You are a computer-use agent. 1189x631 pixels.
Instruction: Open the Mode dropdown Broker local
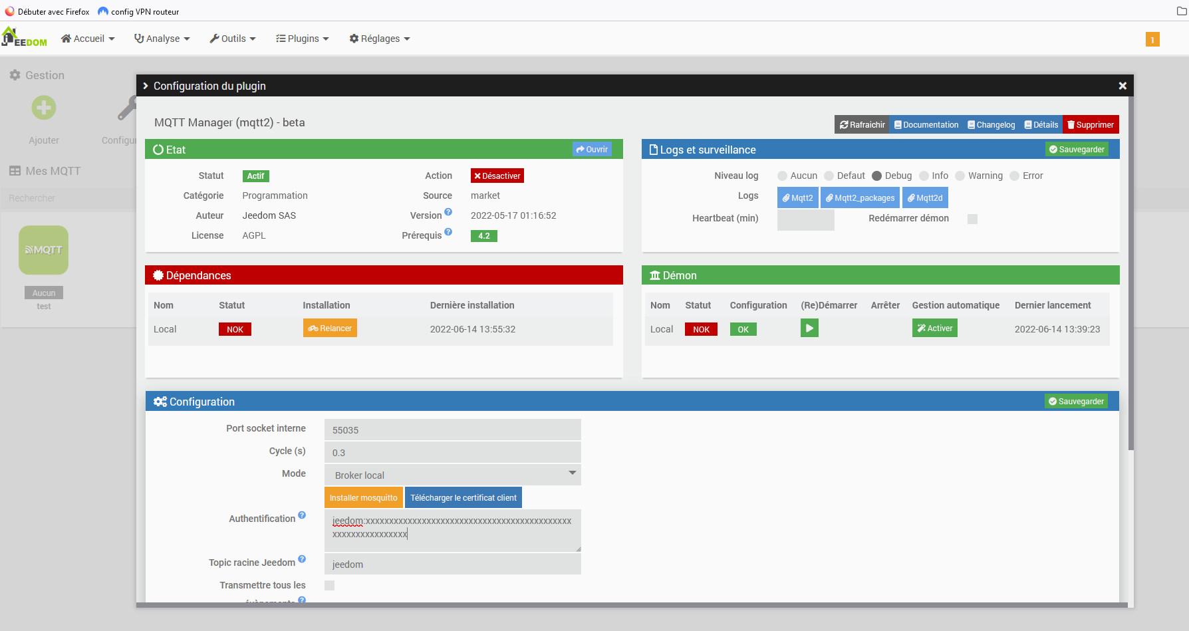point(453,475)
